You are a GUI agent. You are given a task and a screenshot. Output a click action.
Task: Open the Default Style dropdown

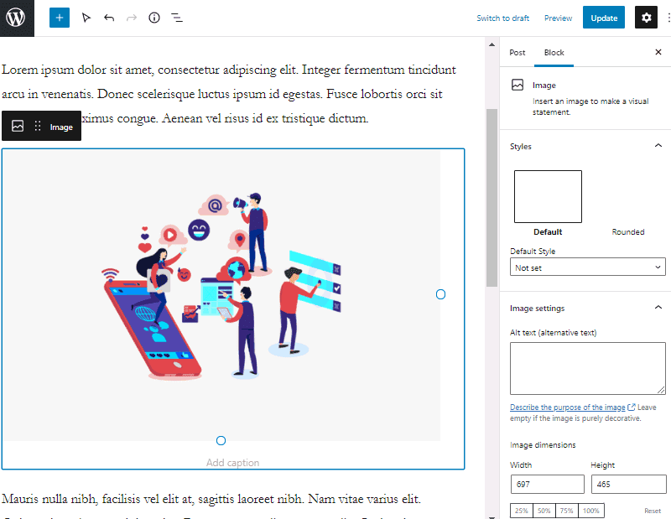pos(588,267)
